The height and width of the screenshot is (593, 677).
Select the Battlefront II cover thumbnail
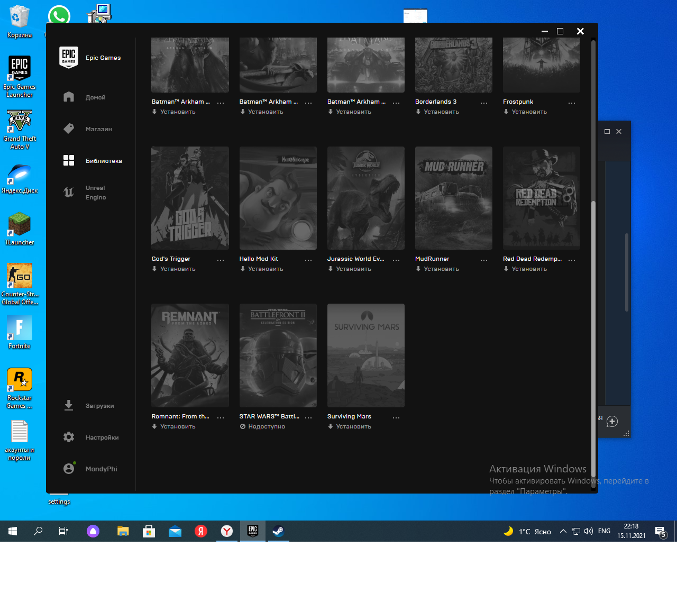[278, 355]
